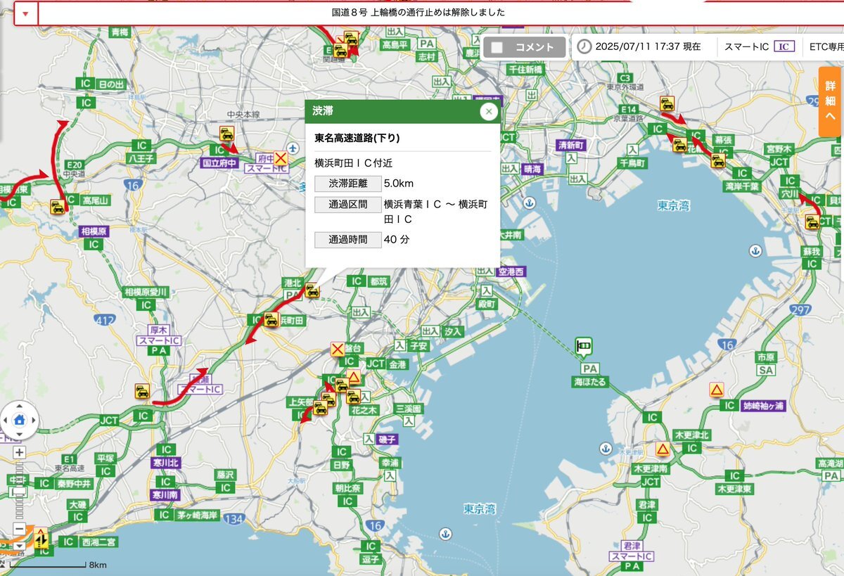Image resolution: width=844 pixels, height=576 pixels.
Task: Click the 横浜町田ＩＣ付近 text in popup
Action: [353, 162]
